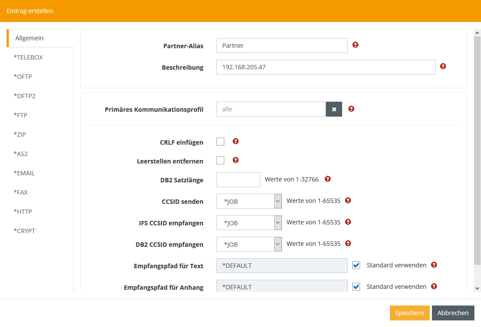Click help icon next to Partner-Alias field
The height and width of the screenshot is (327, 481).
coord(355,45)
